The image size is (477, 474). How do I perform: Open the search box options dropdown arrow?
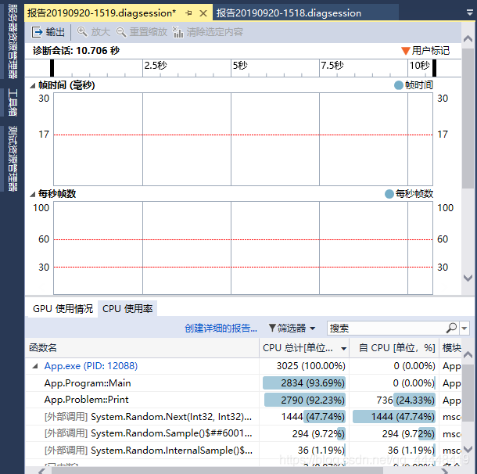(x=464, y=329)
